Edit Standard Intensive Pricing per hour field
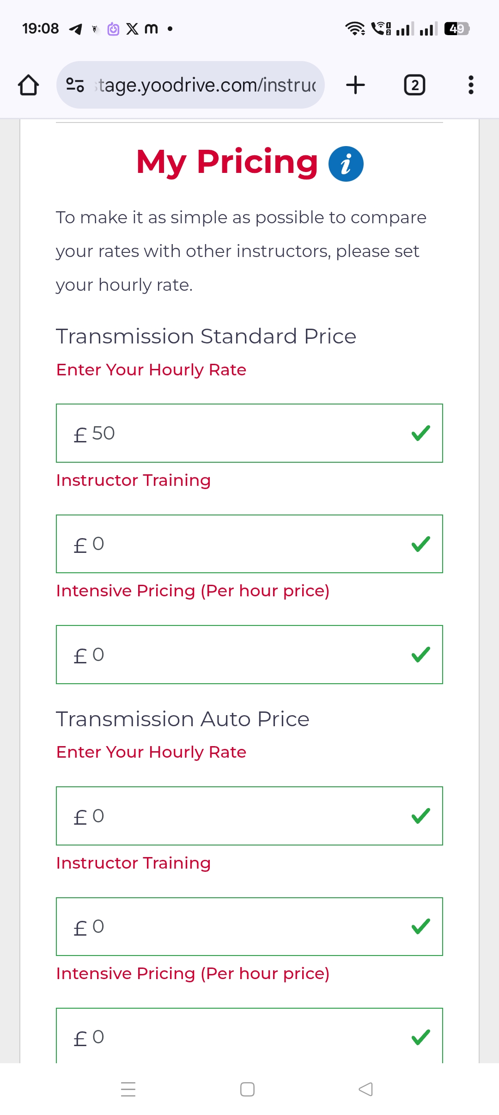Screen dimensions: 499x1115 pyautogui.click(x=231, y=655)
